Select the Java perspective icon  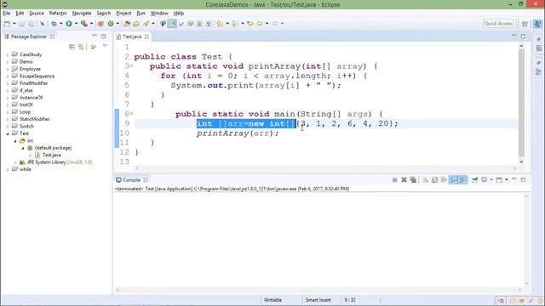pyautogui.click(x=537, y=24)
